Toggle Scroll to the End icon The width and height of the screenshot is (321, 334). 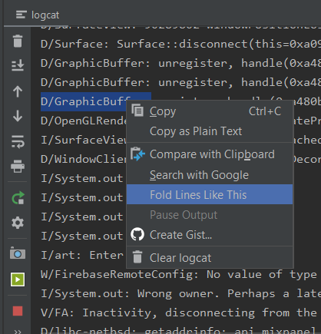tap(18, 65)
